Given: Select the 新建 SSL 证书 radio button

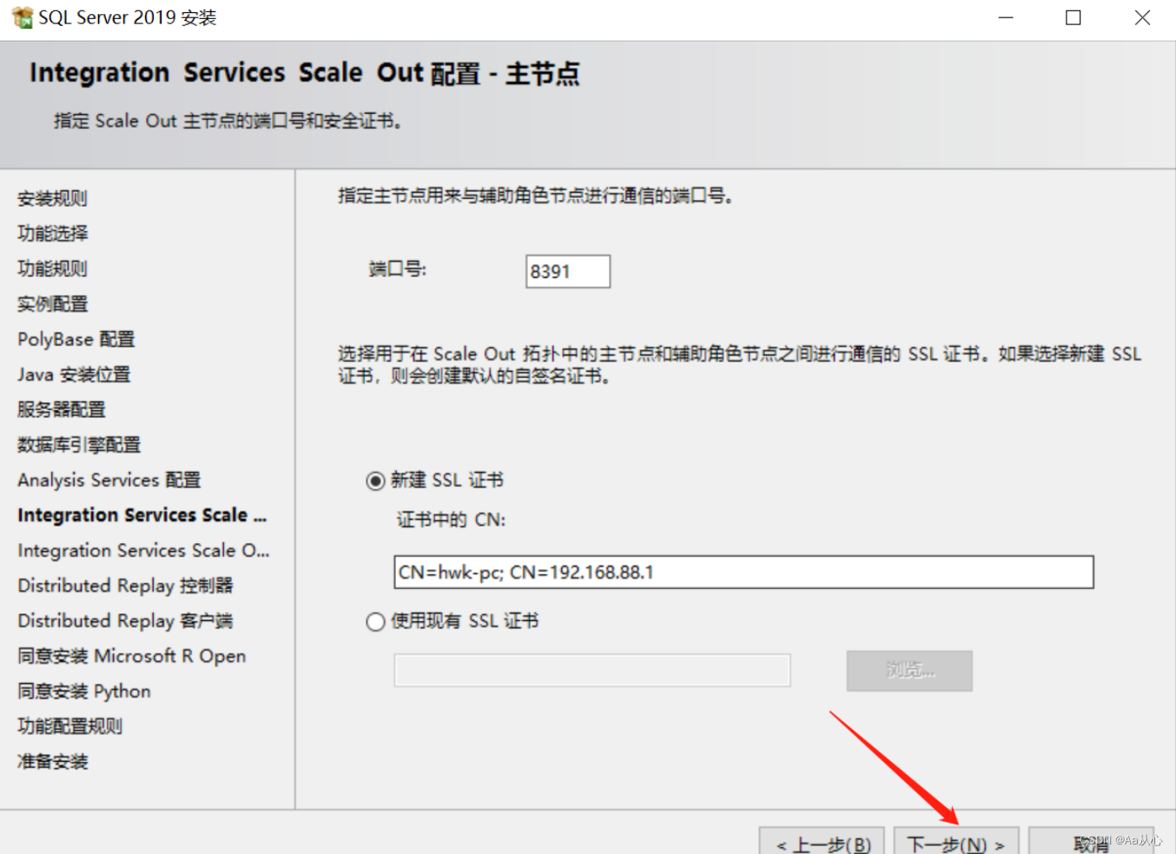Looking at the screenshot, I should click(x=375, y=481).
